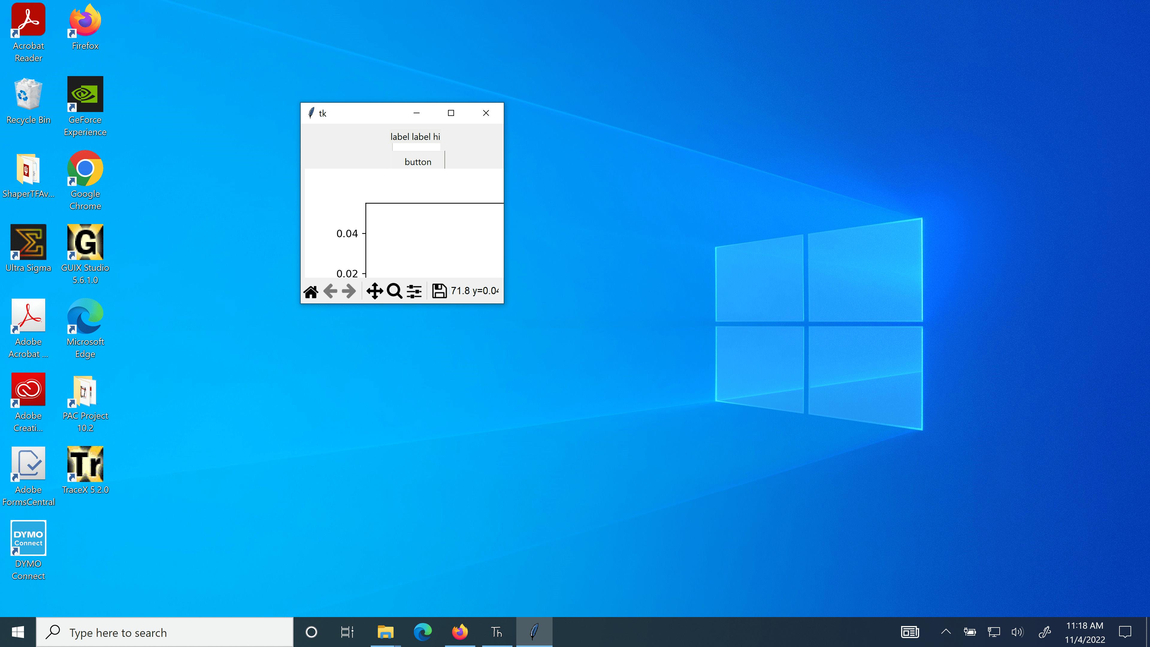Select the Pan axes tool in plot toolbar
Image resolution: width=1150 pixels, height=647 pixels.
pos(375,291)
